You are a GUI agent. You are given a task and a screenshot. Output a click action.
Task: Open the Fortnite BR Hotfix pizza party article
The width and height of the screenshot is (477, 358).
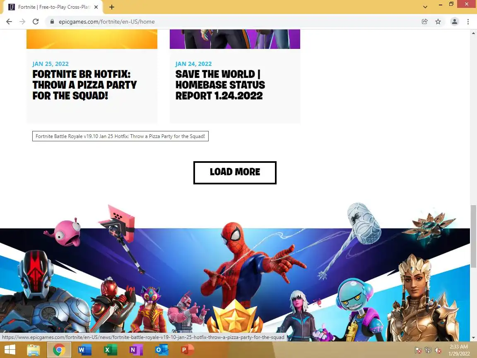84,85
